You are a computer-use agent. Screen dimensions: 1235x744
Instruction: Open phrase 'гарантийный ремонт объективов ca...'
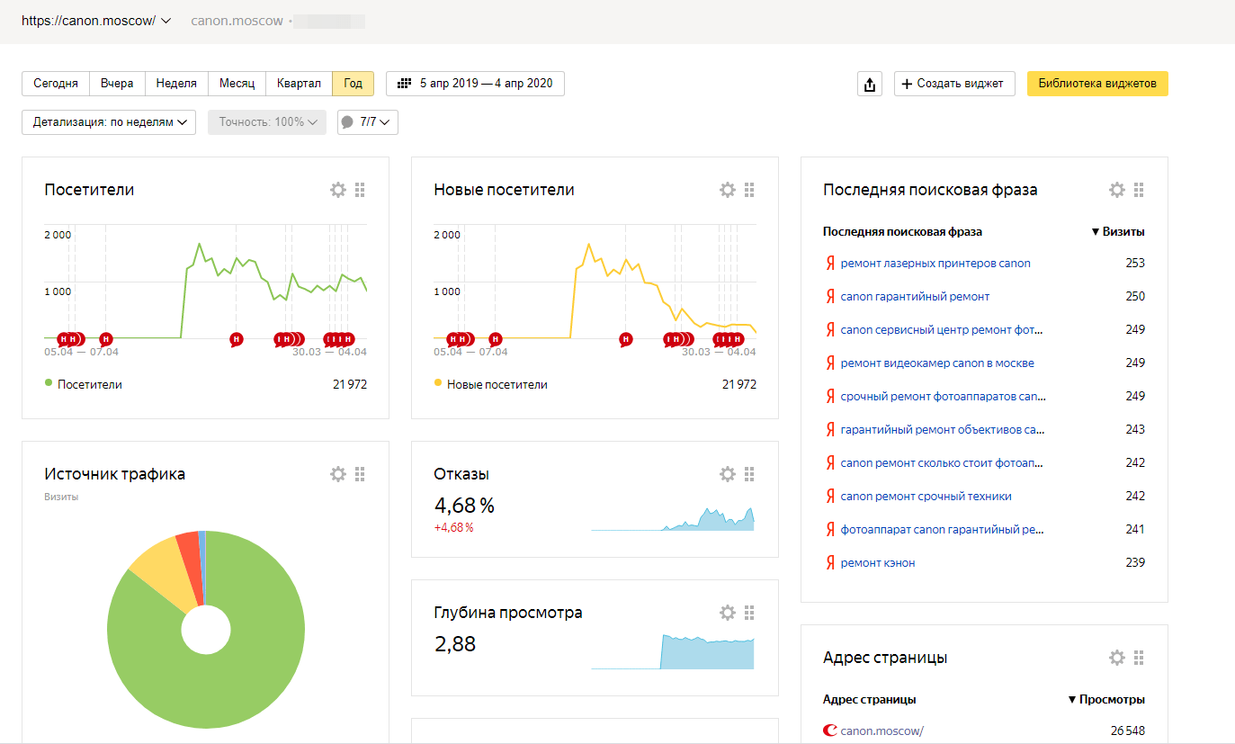943,430
